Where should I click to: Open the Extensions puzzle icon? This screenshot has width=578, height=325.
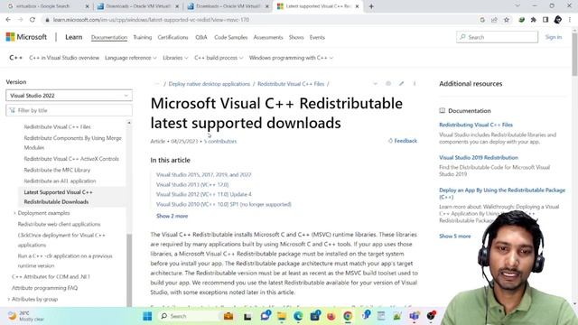[534, 20]
